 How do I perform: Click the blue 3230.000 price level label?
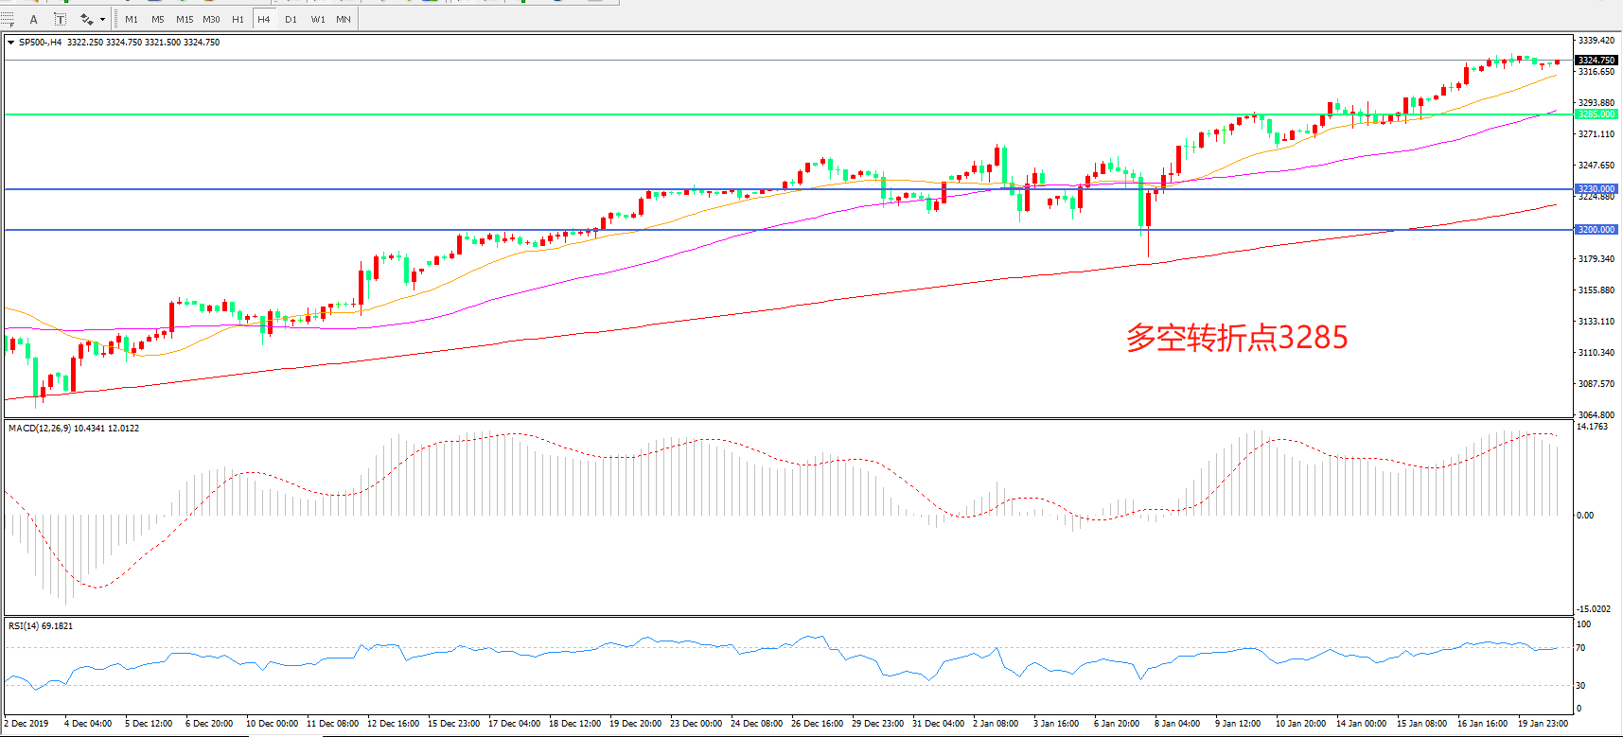click(x=1596, y=189)
